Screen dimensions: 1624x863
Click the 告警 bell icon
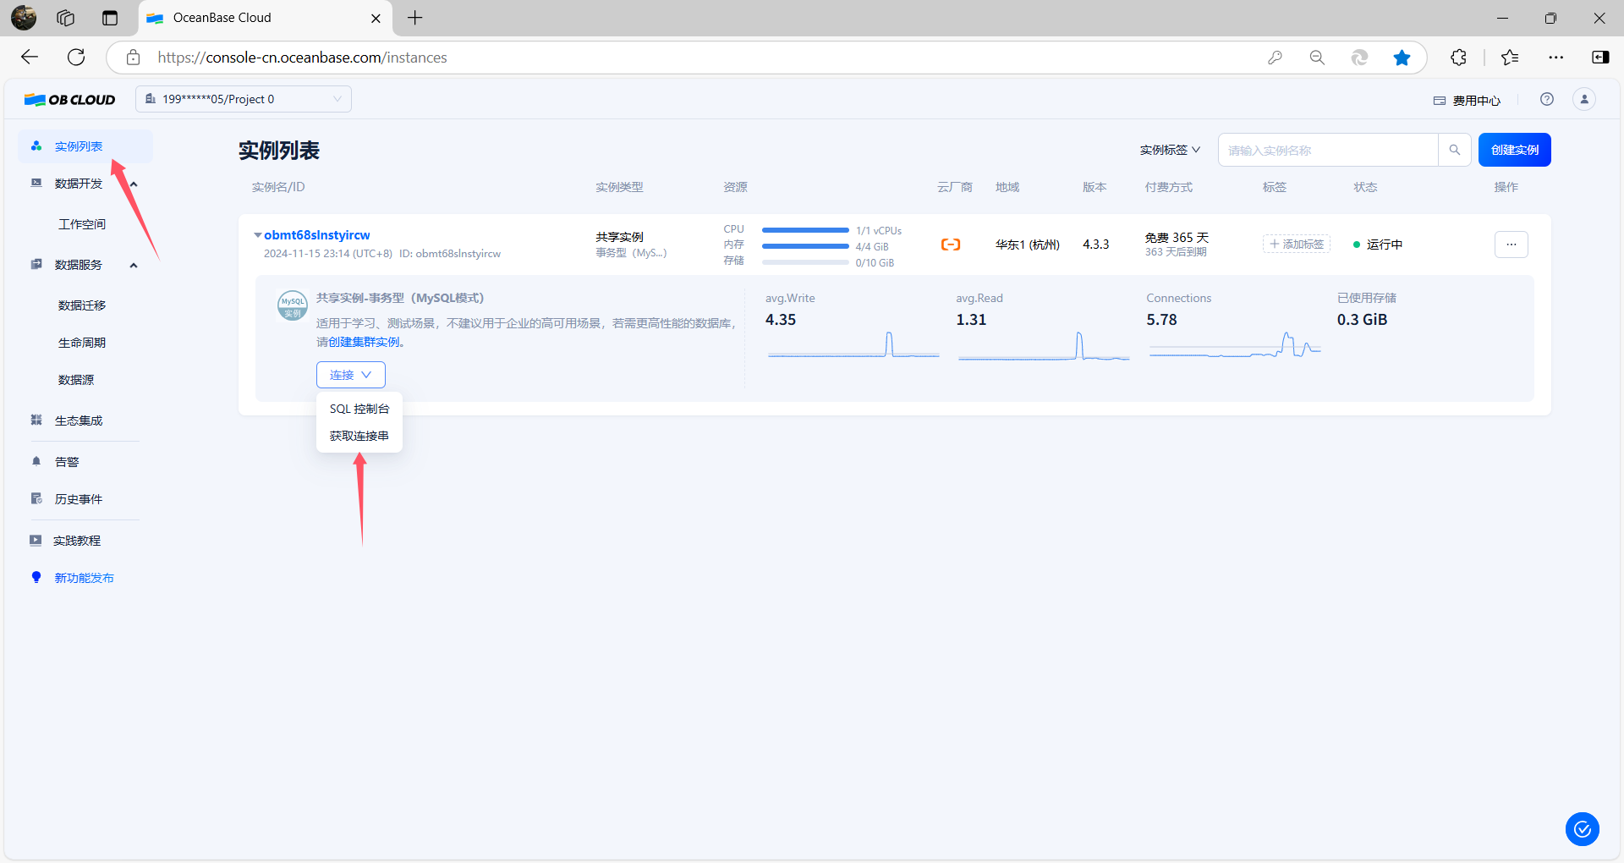pyautogui.click(x=36, y=462)
